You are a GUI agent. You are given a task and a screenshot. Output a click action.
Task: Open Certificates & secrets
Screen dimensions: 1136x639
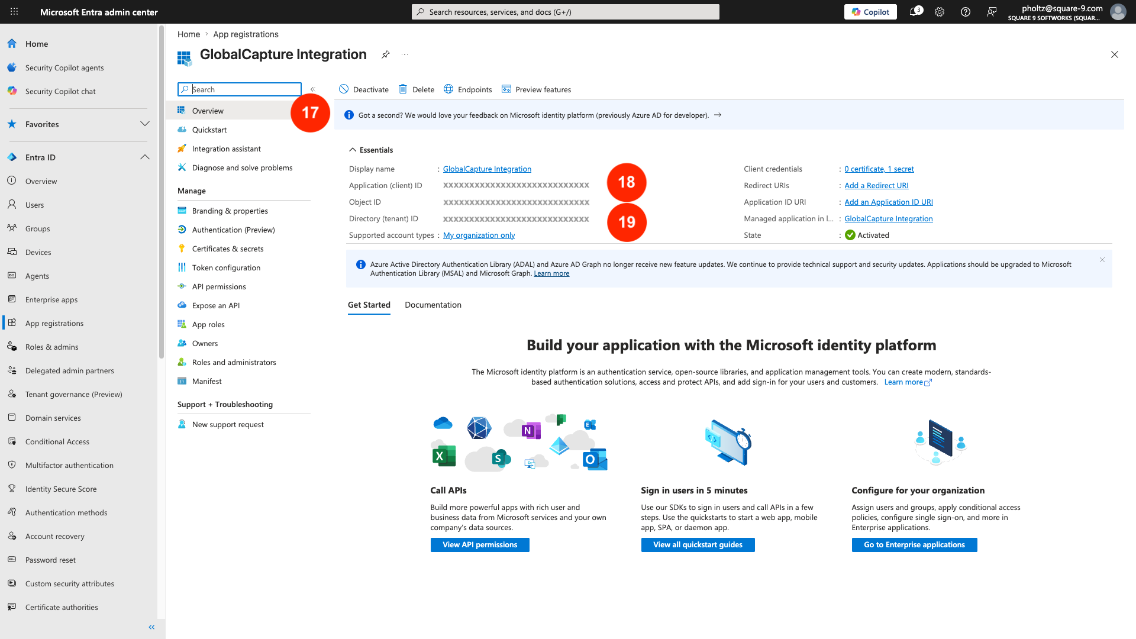pos(228,248)
